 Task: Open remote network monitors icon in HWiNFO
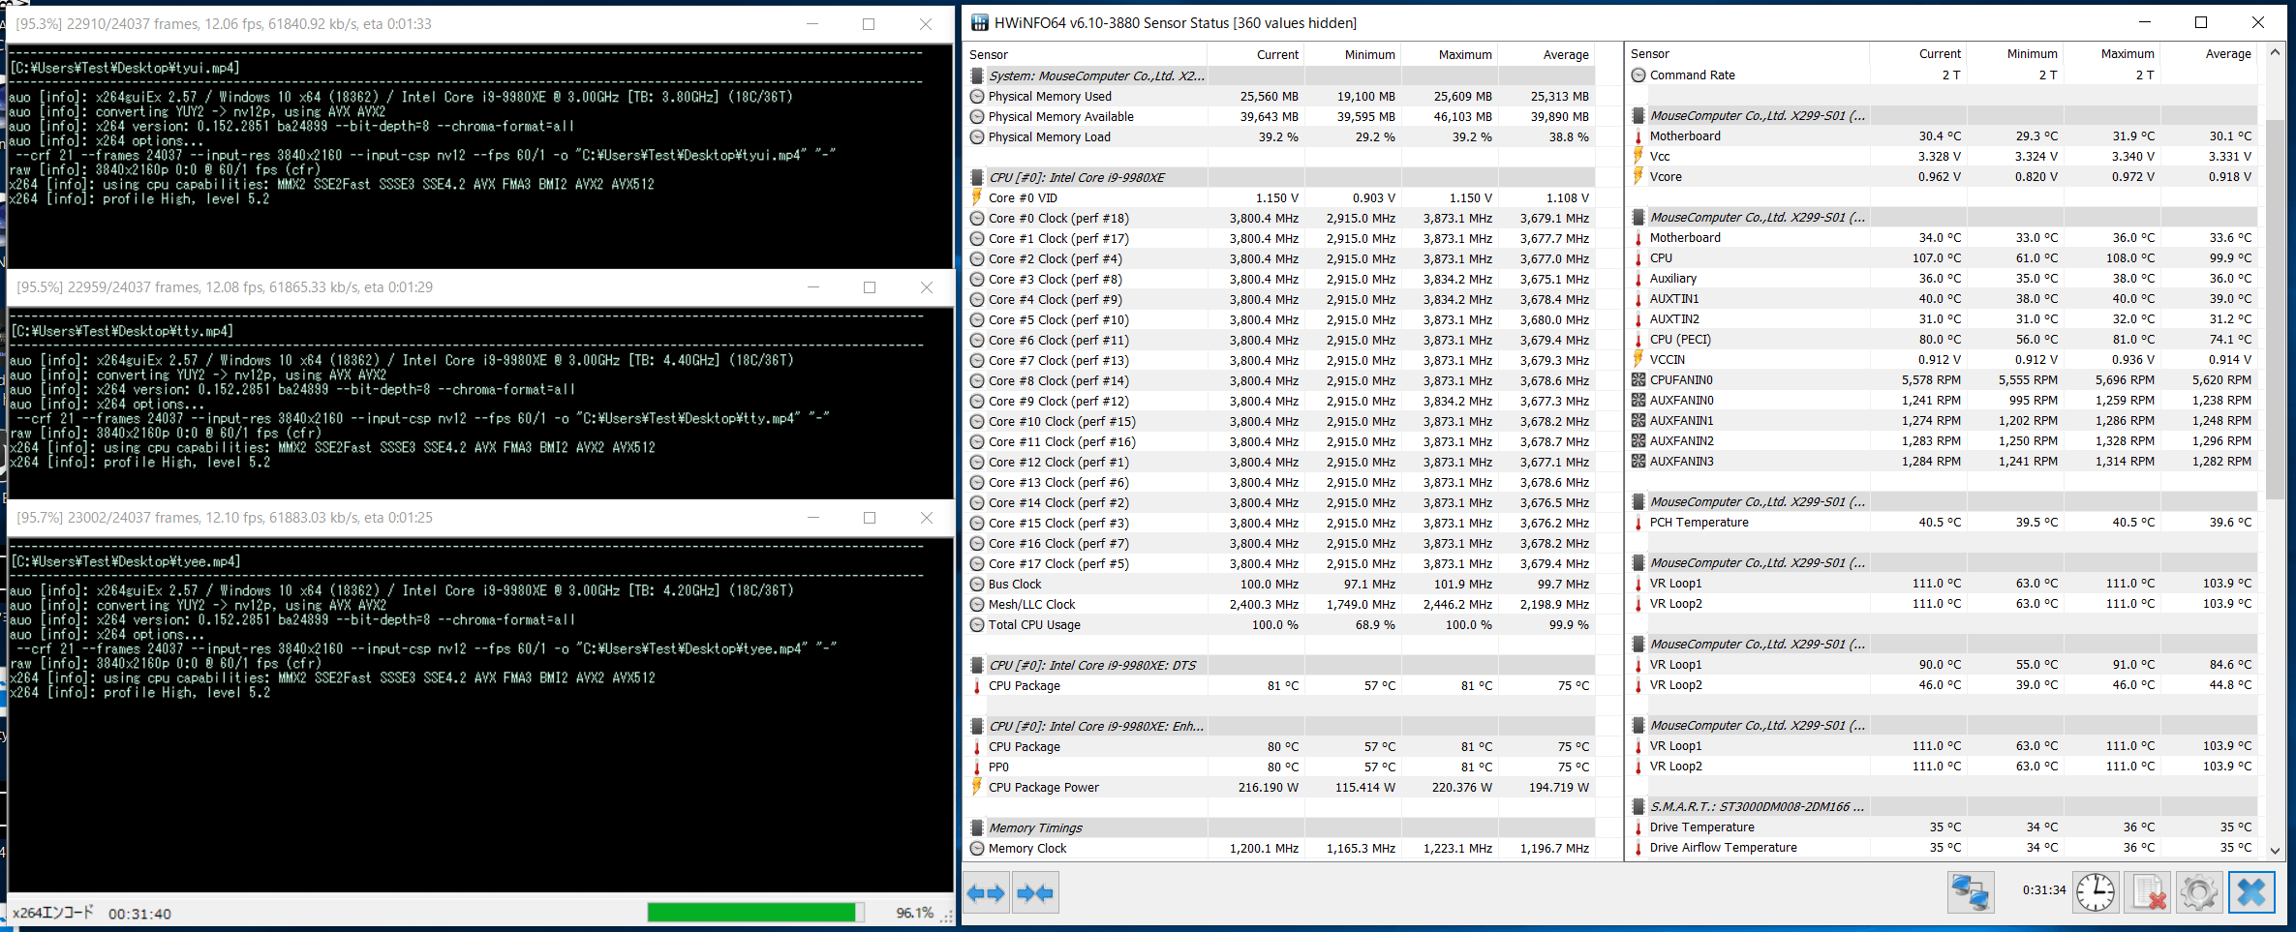(x=1971, y=892)
